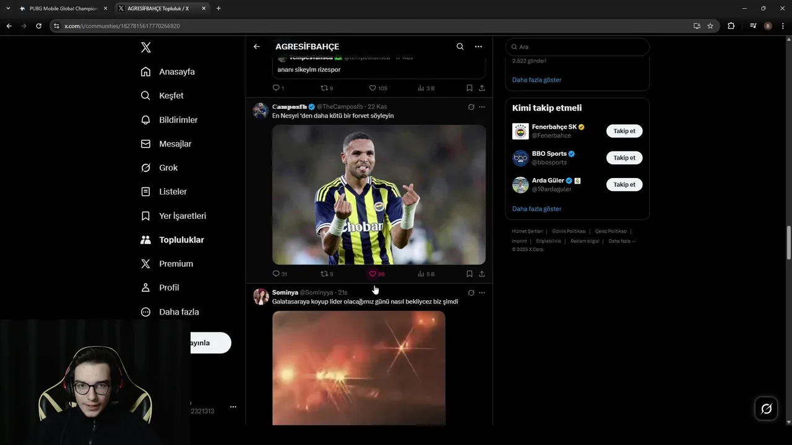Open Camposfb's football player image

coord(379,195)
